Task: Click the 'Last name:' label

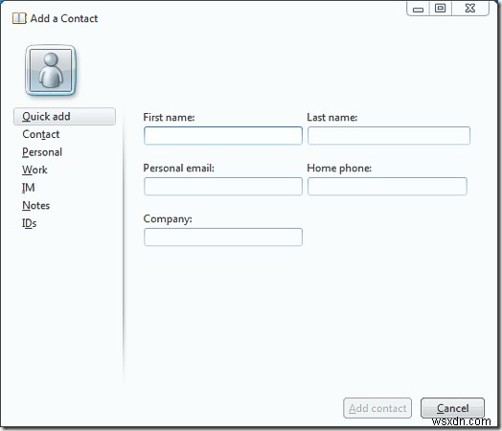Action: point(332,118)
